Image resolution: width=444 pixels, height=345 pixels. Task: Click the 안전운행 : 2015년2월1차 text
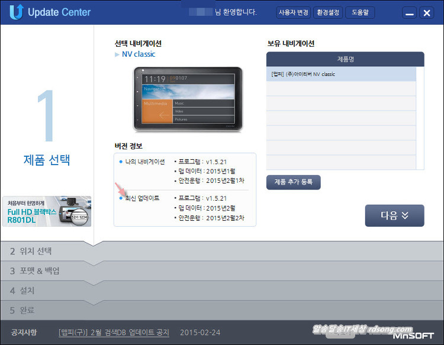tap(211, 180)
